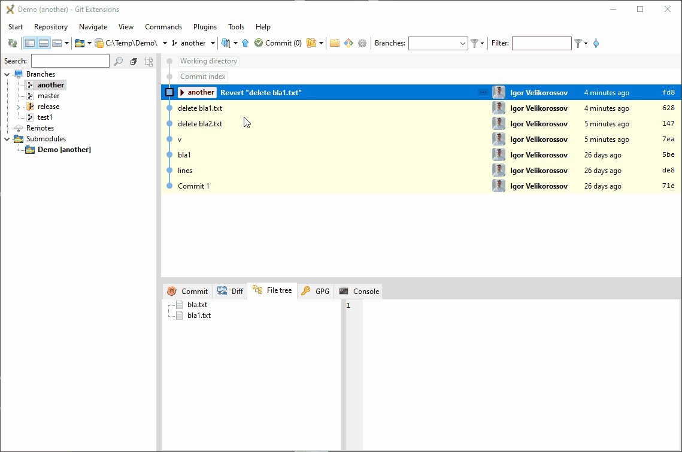Select the 'delete bla2.txt' commit
This screenshot has width=682, height=452.
point(421,124)
